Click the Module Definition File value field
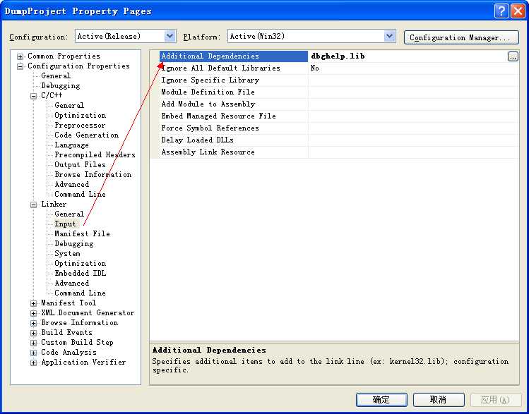 (414, 92)
